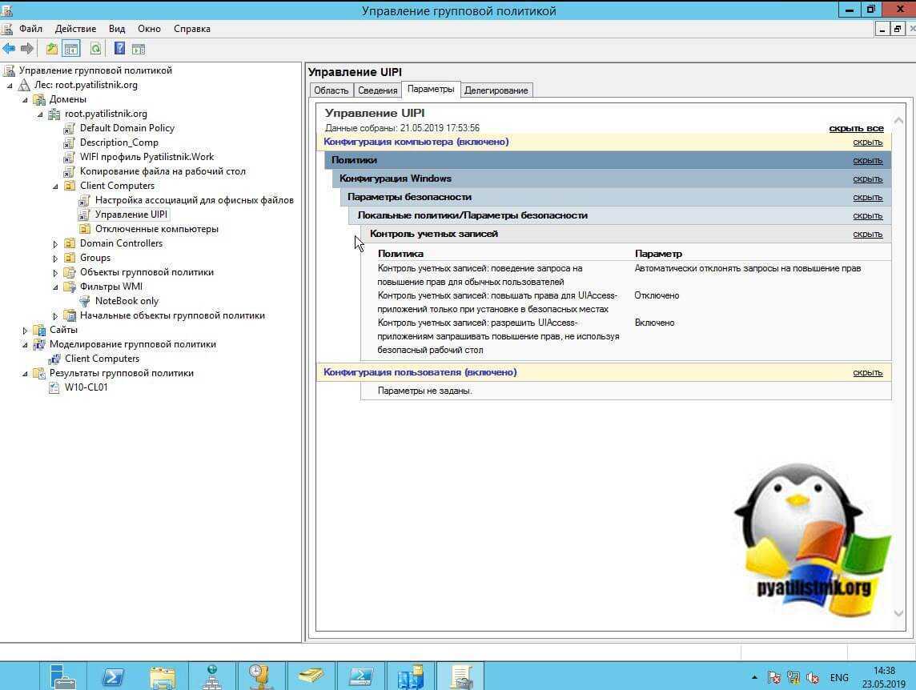Screen dimensions: 916x690
Task: Click the report pane scroll-down arrow
Action: point(898,613)
